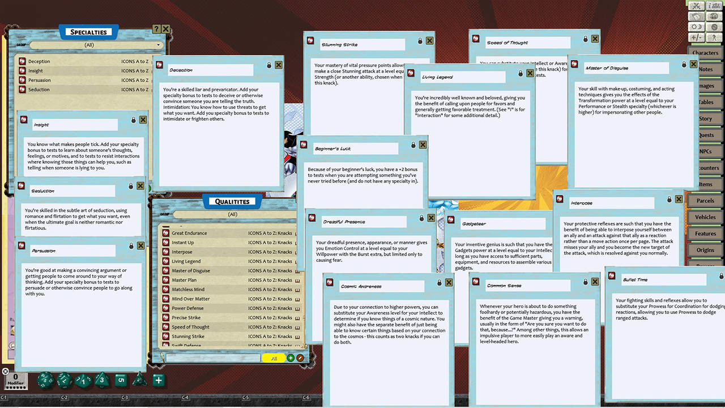Click the Modifier box value

click(16, 377)
